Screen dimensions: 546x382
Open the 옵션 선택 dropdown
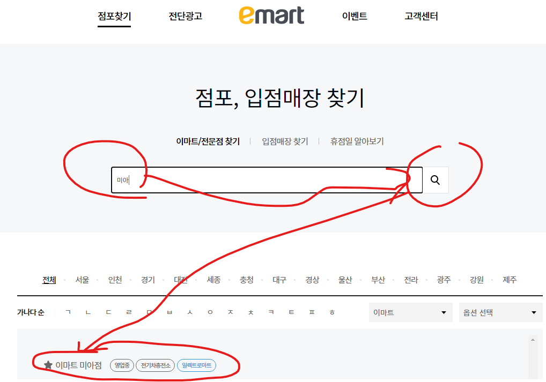501,312
